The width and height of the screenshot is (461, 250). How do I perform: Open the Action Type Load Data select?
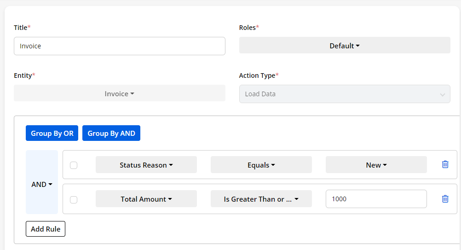point(344,94)
